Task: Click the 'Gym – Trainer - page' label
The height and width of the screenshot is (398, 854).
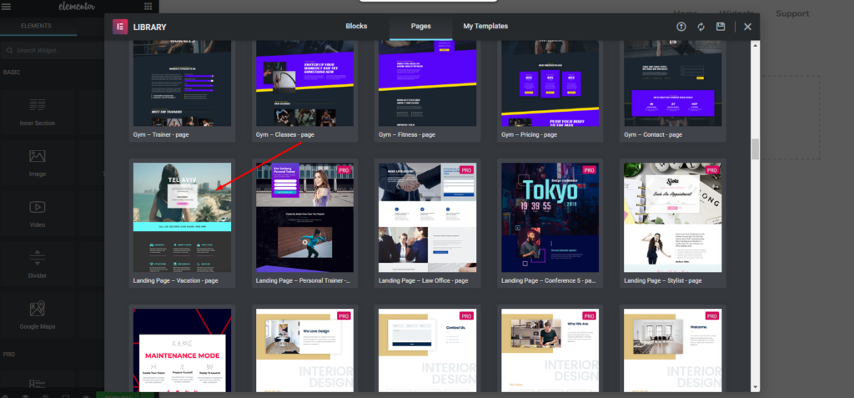Action: click(x=161, y=134)
